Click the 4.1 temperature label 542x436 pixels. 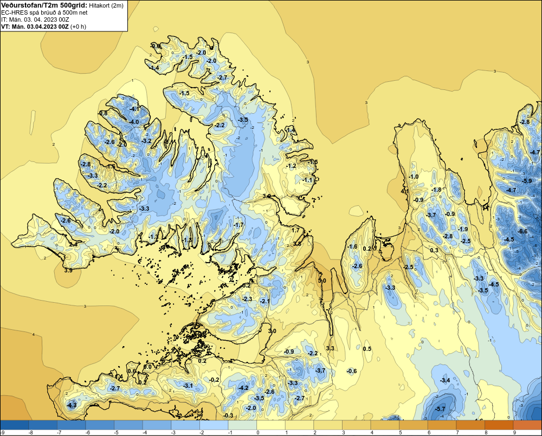click(x=405, y=191)
